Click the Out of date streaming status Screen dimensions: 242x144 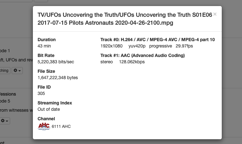pos(49,109)
